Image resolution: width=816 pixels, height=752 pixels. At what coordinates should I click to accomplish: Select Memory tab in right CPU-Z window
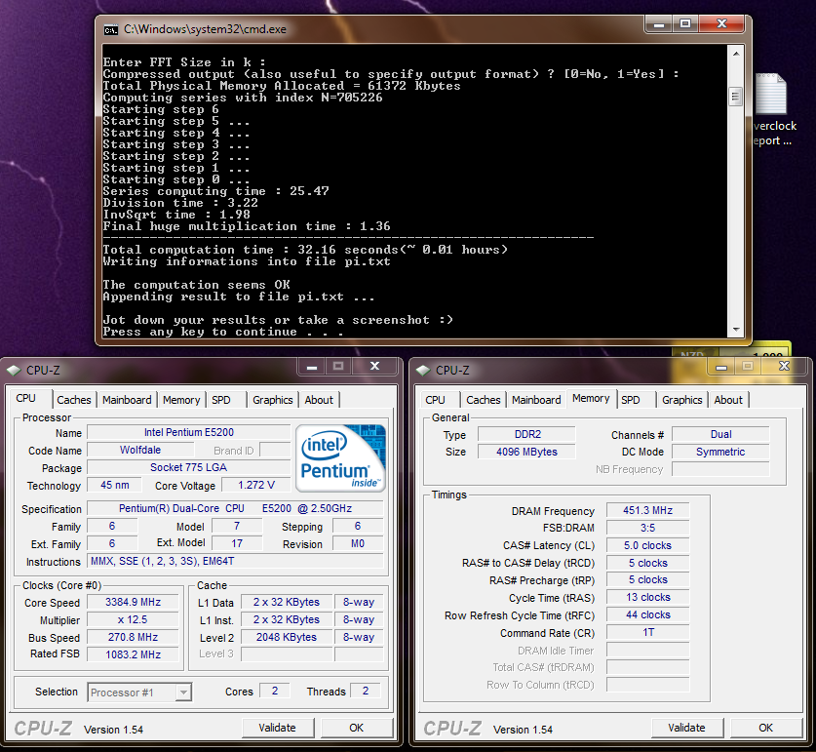(591, 398)
